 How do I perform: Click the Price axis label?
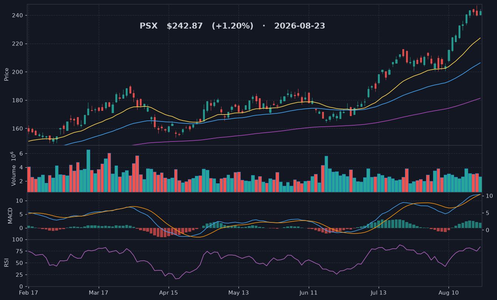[6, 74]
